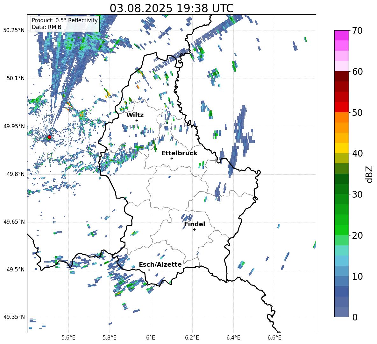Click the Ettelbruck city label
The image size is (377, 344).
point(179,153)
